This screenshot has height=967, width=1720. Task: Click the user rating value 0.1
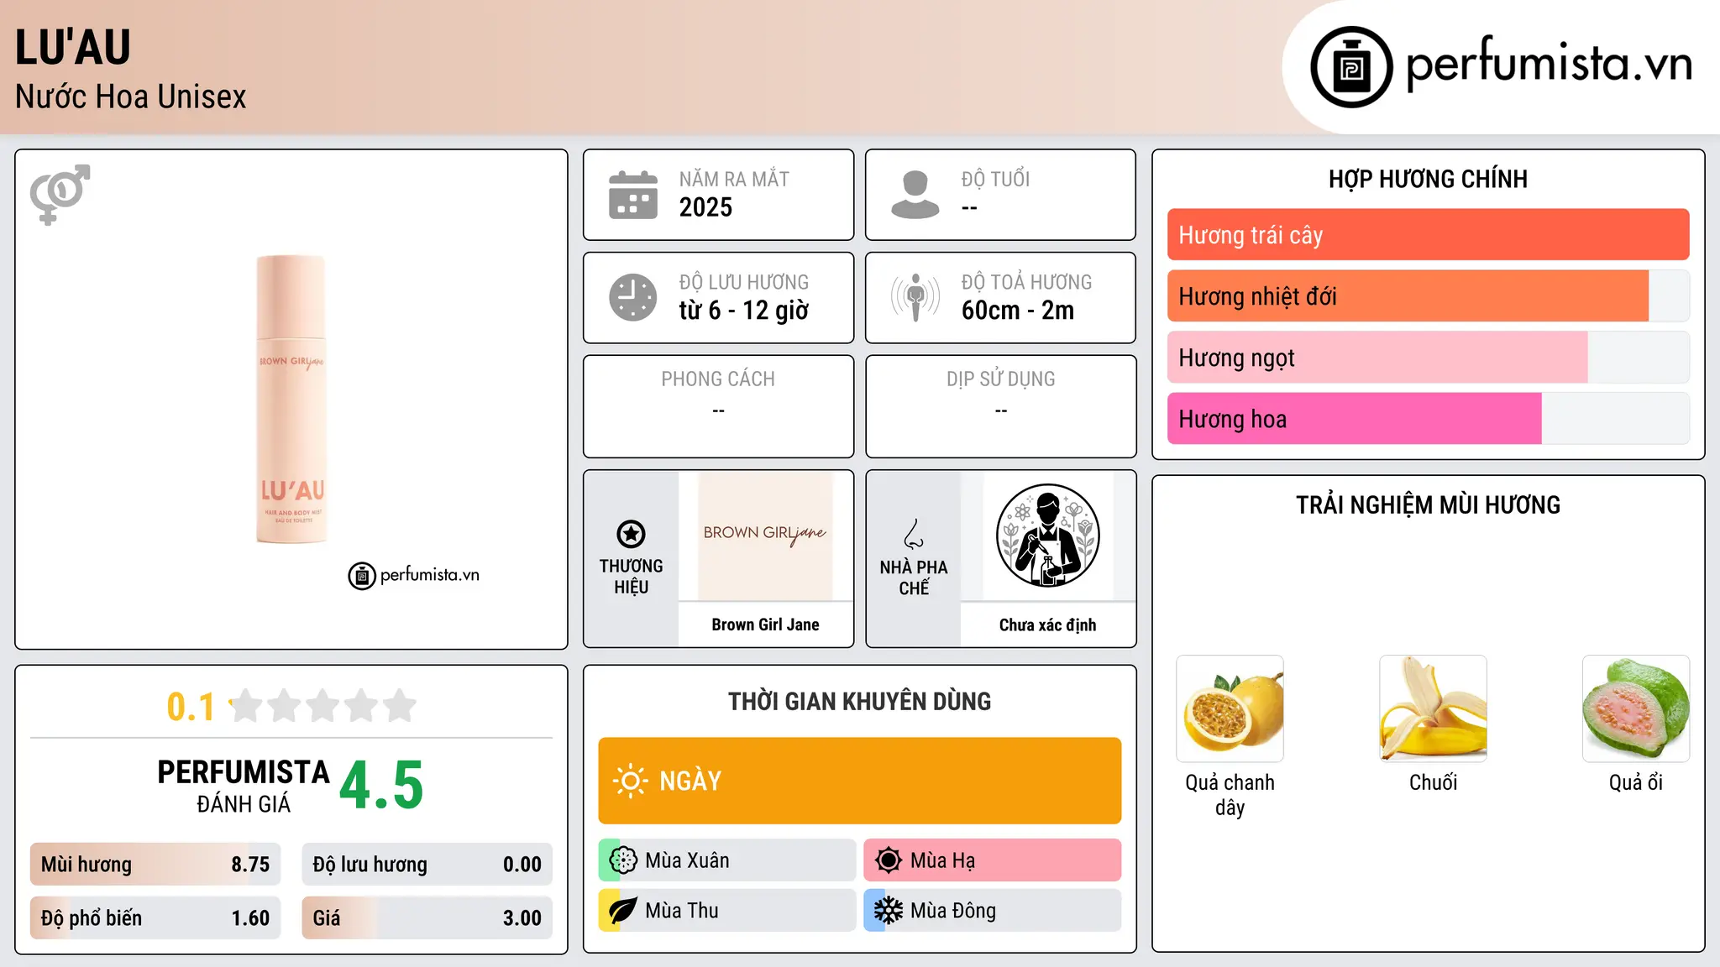pyautogui.click(x=191, y=707)
